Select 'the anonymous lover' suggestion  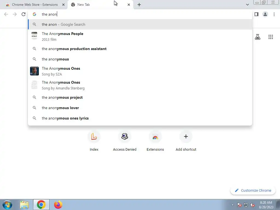coord(140,108)
